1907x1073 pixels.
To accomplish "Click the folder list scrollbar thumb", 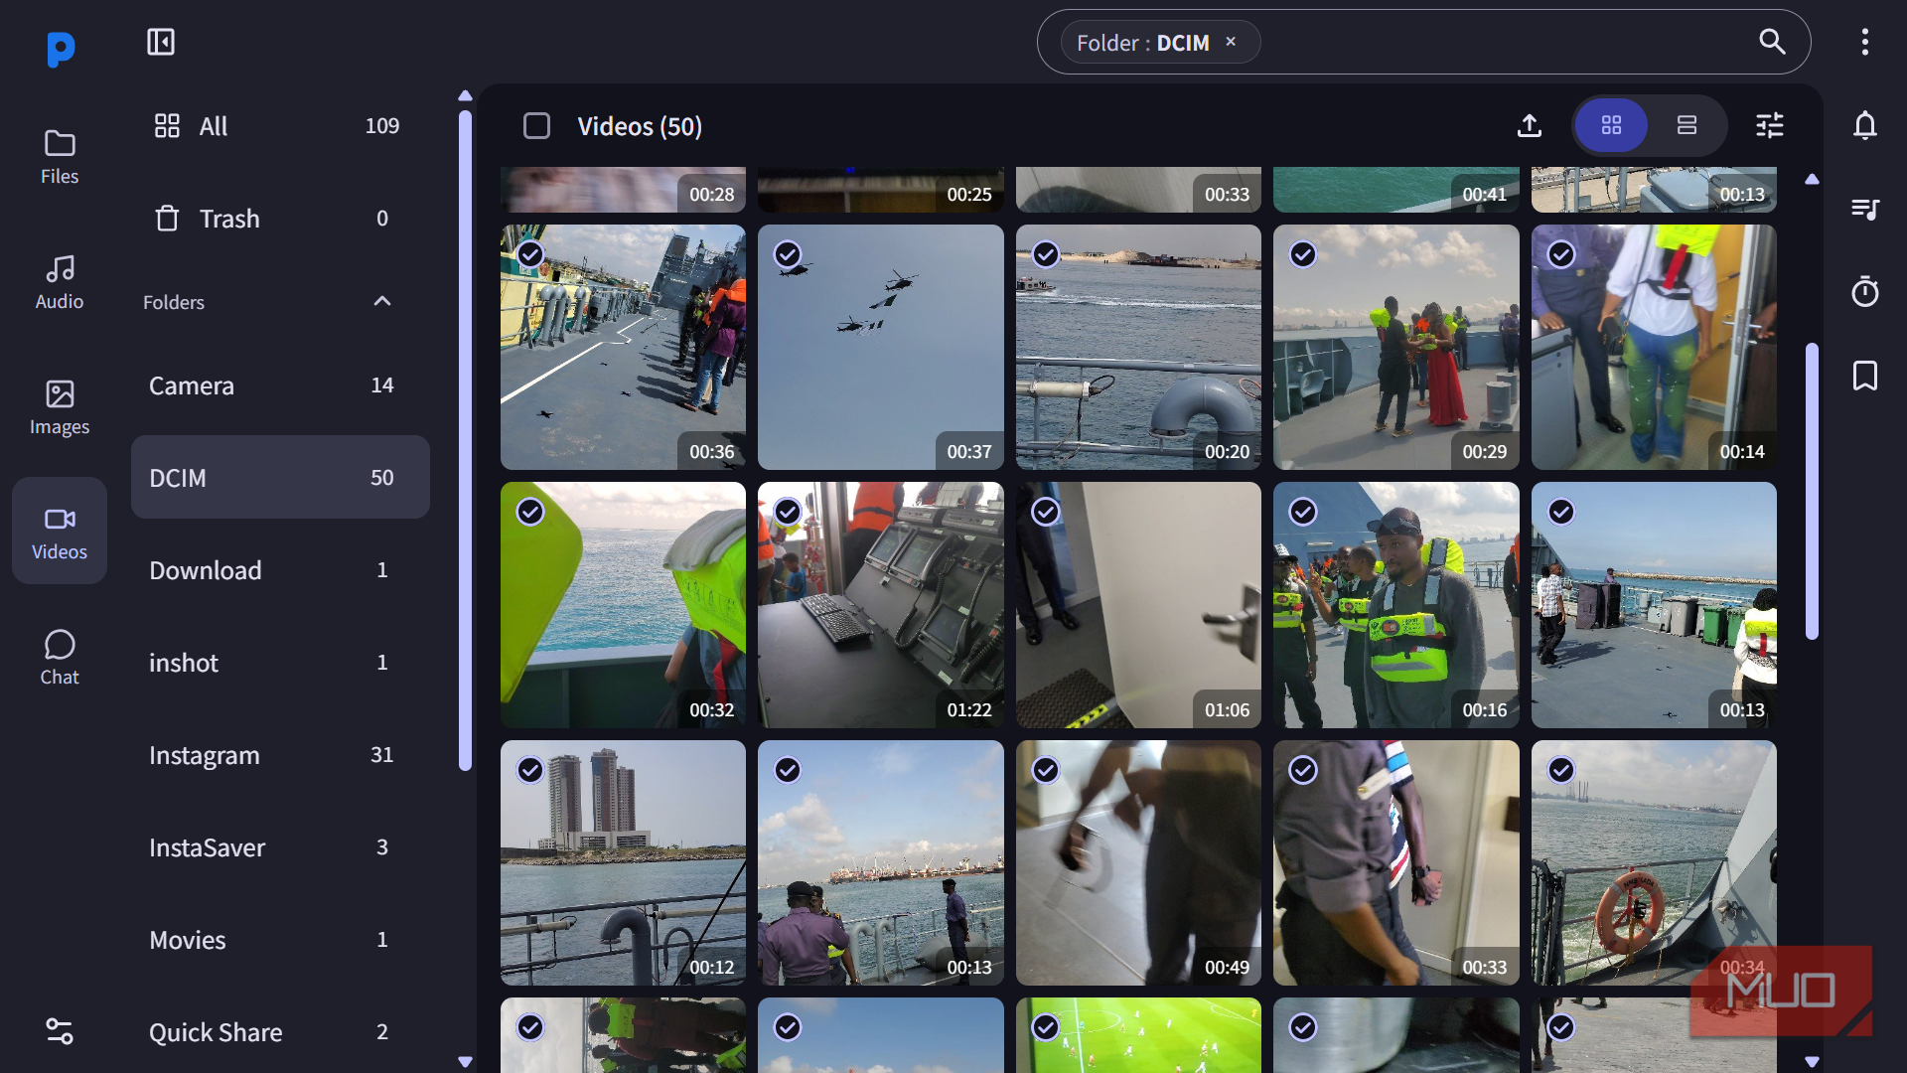I will (465, 440).
